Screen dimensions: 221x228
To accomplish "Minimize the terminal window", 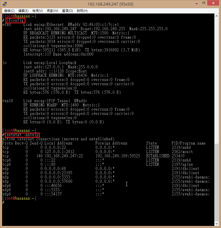I will [x=197, y=3].
